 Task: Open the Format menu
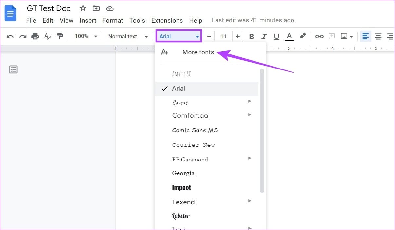pyautogui.click(x=113, y=20)
